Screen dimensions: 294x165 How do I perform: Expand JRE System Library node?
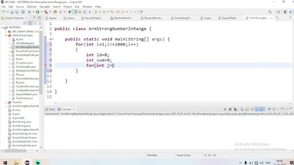pos(6,32)
